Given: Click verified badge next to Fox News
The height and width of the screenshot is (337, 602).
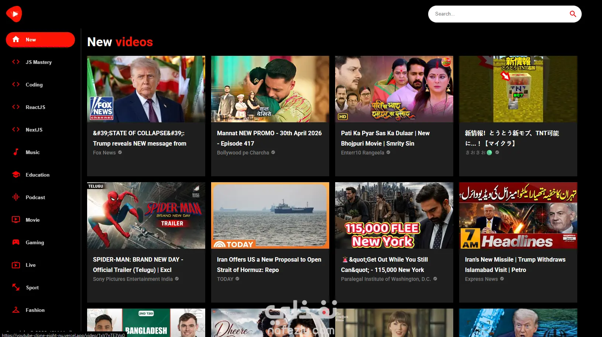Looking at the screenshot, I should tap(120, 152).
